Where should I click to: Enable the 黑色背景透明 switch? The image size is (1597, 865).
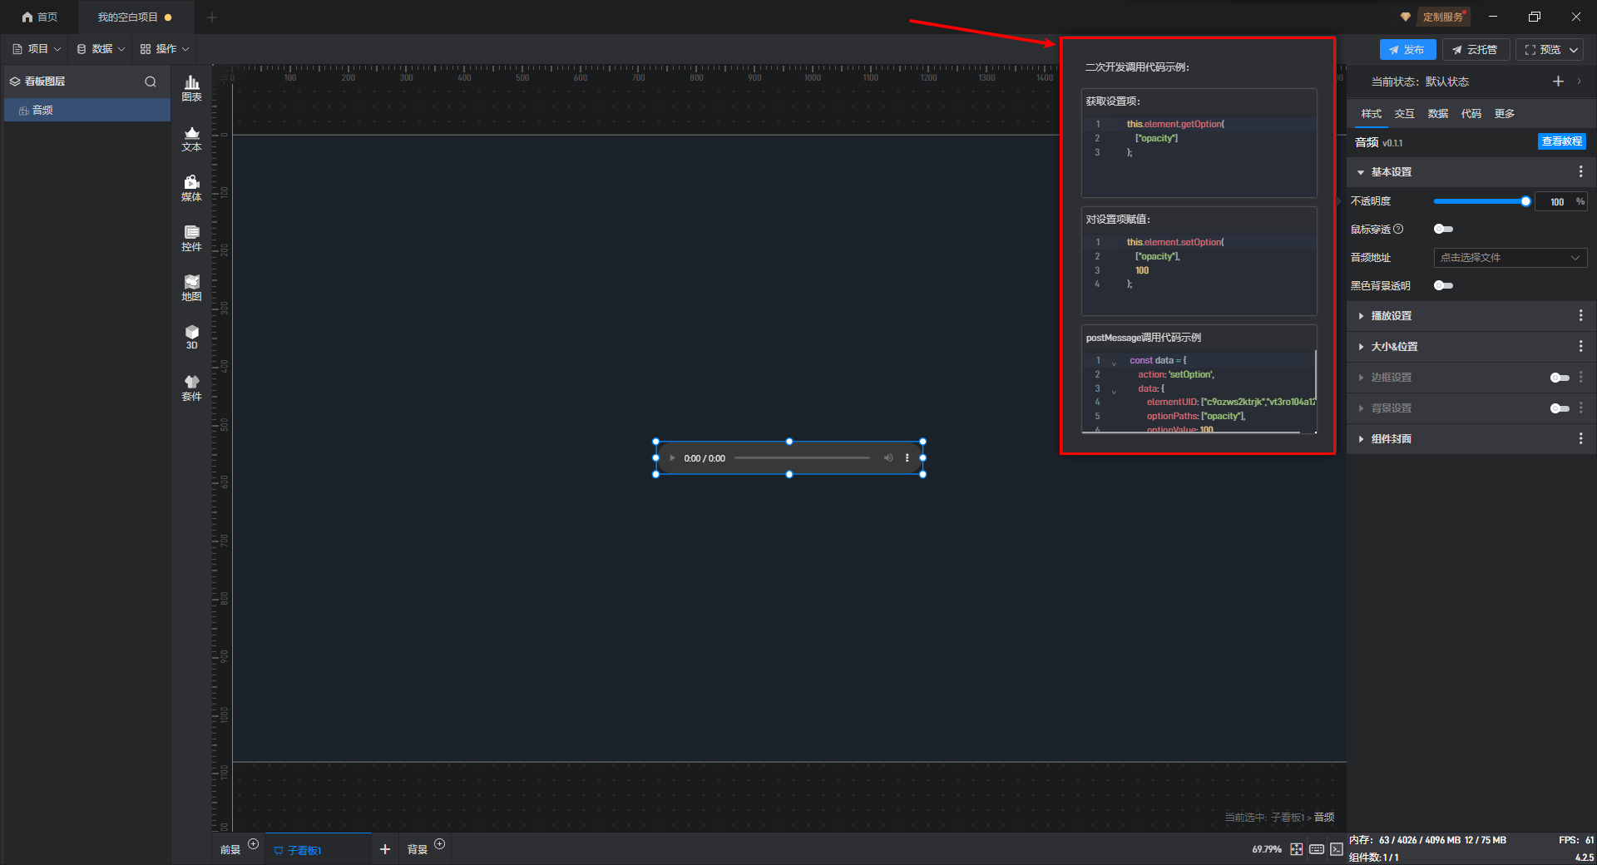tap(1443, 285)
